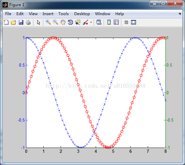Enable the Rotate 3D tool
Screen dimensions: 185x165
click(70, 22)
